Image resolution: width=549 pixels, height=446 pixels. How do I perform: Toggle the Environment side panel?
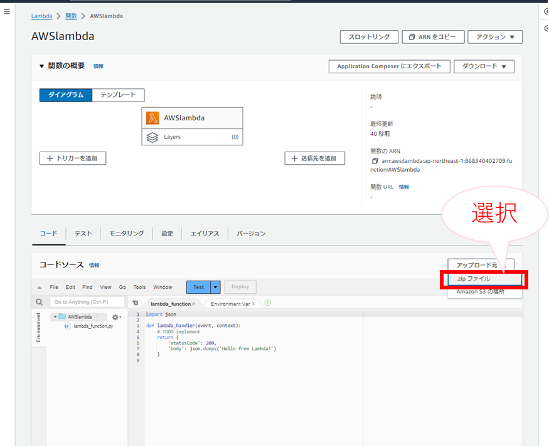[x=38, y=328]
